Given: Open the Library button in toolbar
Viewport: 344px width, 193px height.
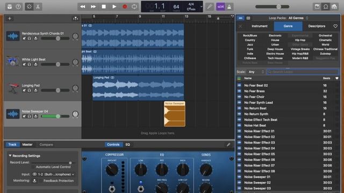Looking at the screenshot, I should (x=10, y=6).
